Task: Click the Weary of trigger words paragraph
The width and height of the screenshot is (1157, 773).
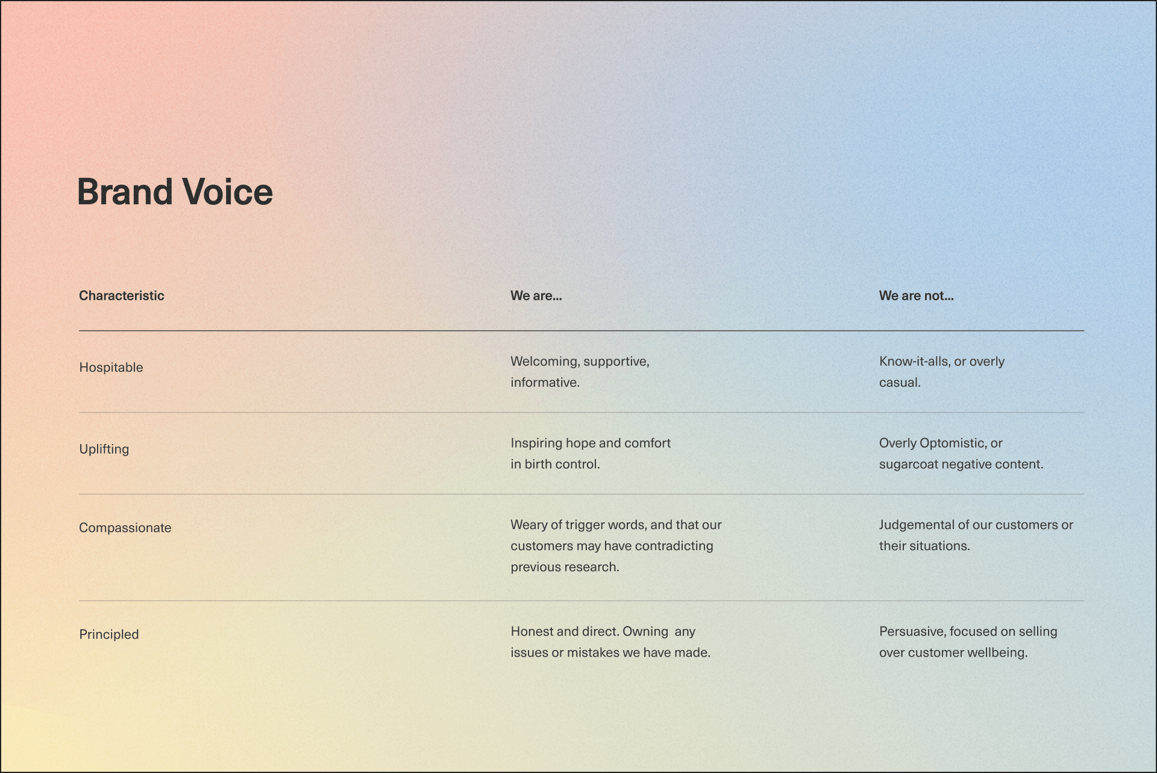Action: pyautogui.click(x=616, y=545)
